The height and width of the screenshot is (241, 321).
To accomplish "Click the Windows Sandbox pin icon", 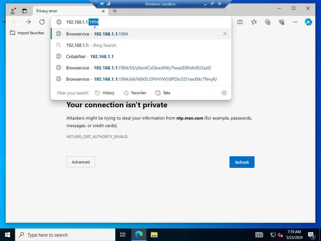I will click(x=102, y=4).
